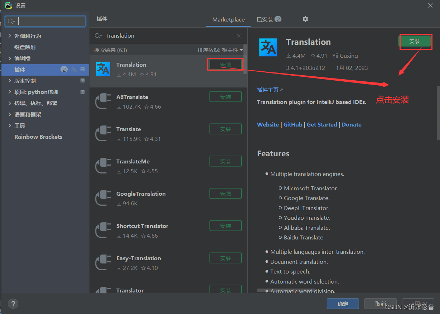Clear the Translation search text with X
Screen dimensions: 440x314
coord(239,36)
